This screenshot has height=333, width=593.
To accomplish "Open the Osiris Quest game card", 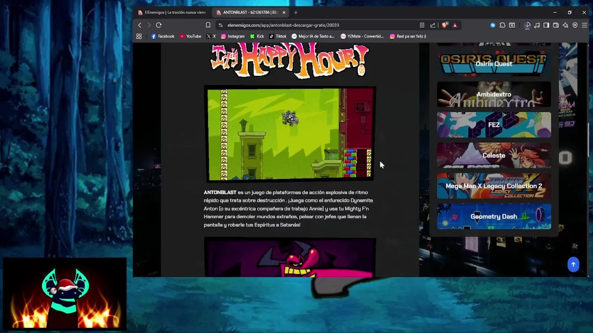I will (x=494, y=64).
